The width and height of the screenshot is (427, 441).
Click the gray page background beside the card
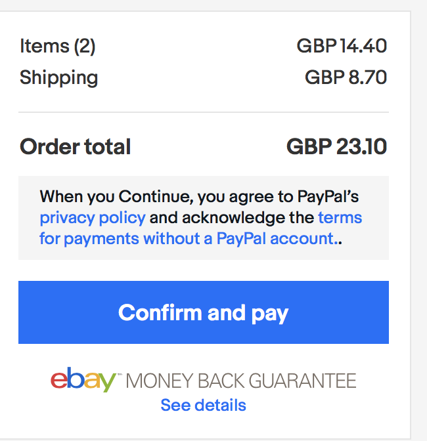[419, 197]
